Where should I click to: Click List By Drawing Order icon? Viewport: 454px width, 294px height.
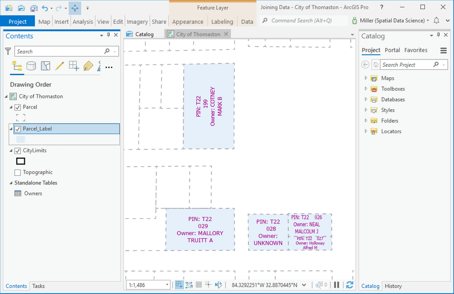[18, 66]
